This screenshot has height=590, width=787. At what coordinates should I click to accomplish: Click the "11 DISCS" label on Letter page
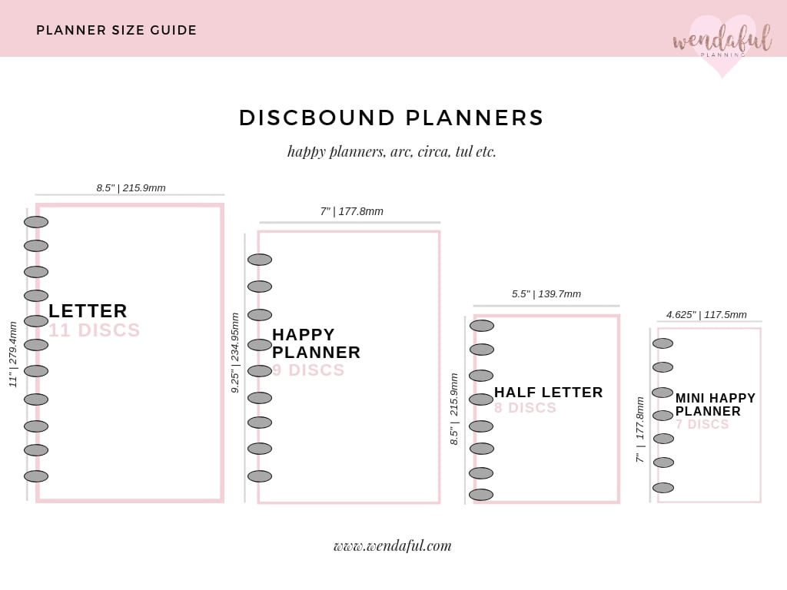[x=95, y=330]
